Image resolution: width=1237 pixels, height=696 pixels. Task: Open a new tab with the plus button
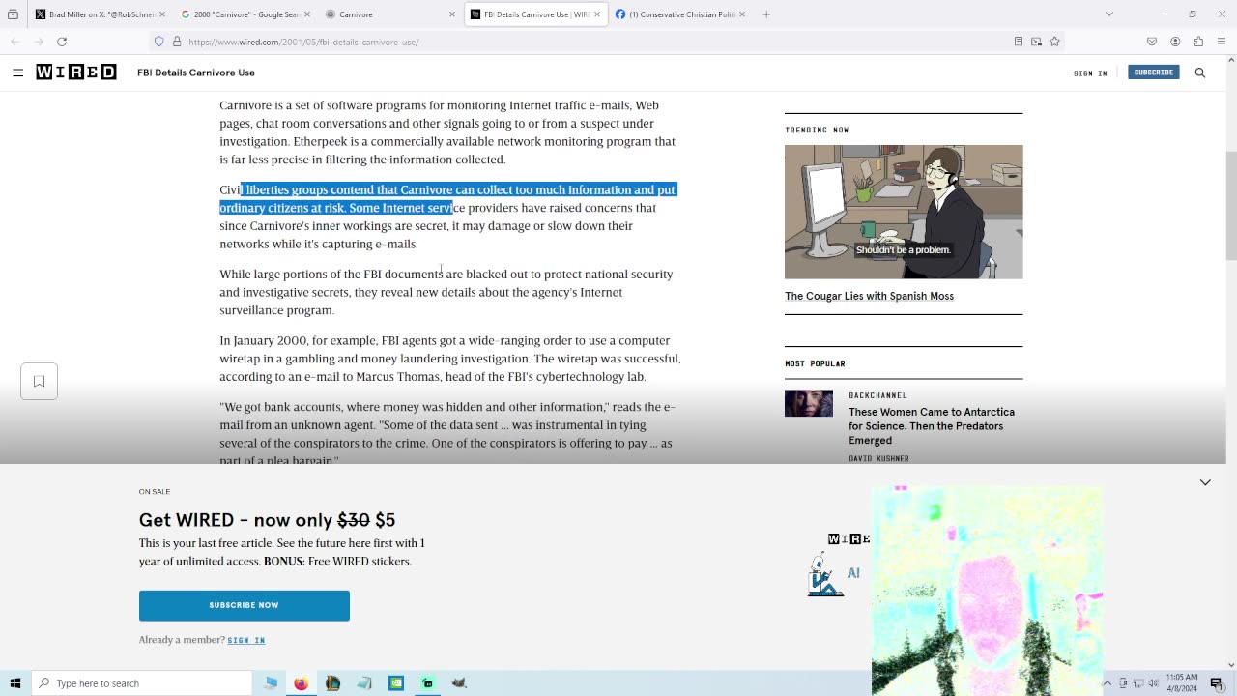[766, 14]
